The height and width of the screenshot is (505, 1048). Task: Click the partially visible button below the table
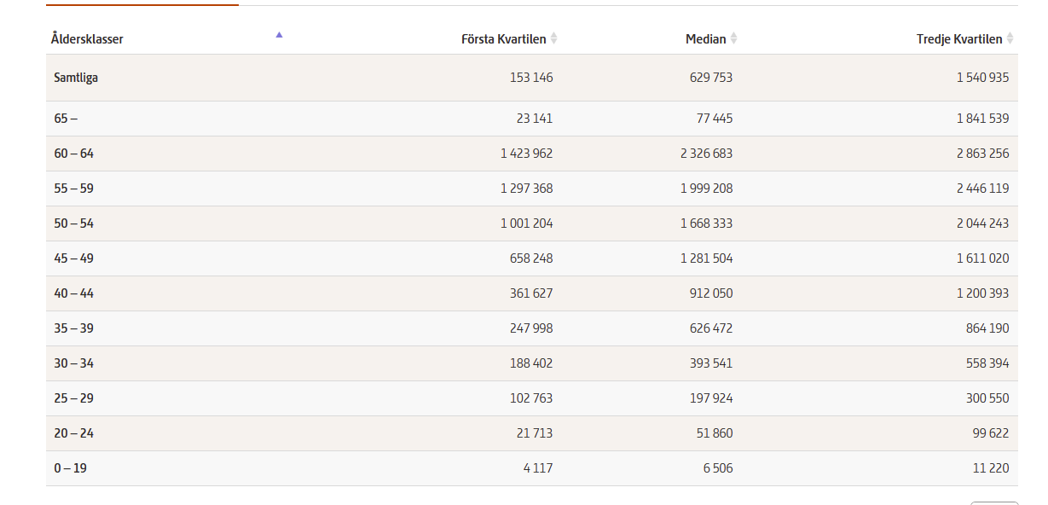pos(993,502)
